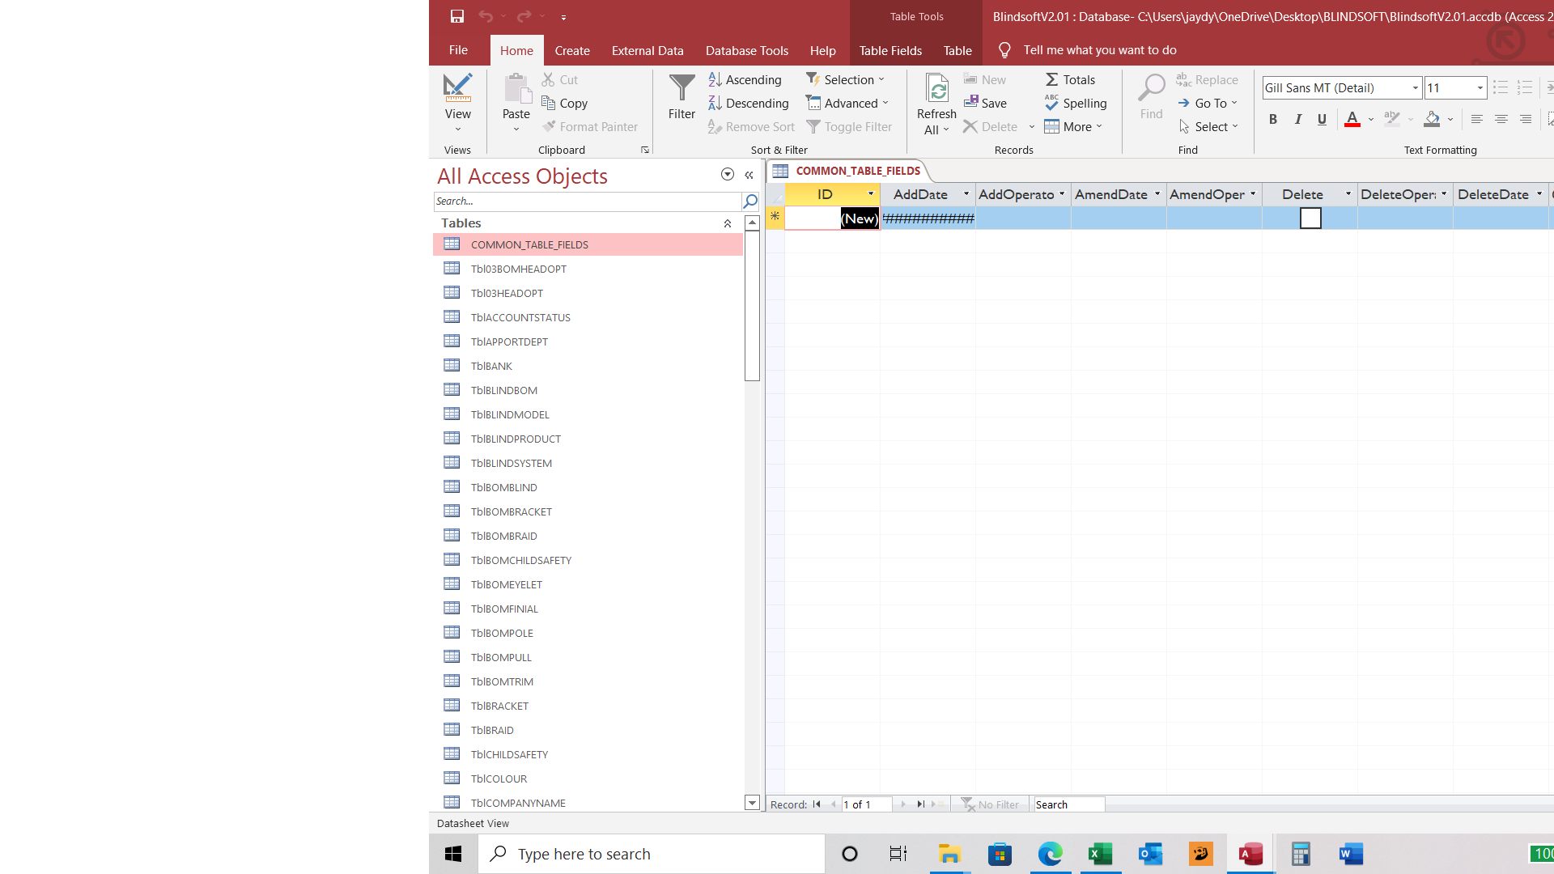Open the Gill Sans MT font dropdown

point(1415,88)
